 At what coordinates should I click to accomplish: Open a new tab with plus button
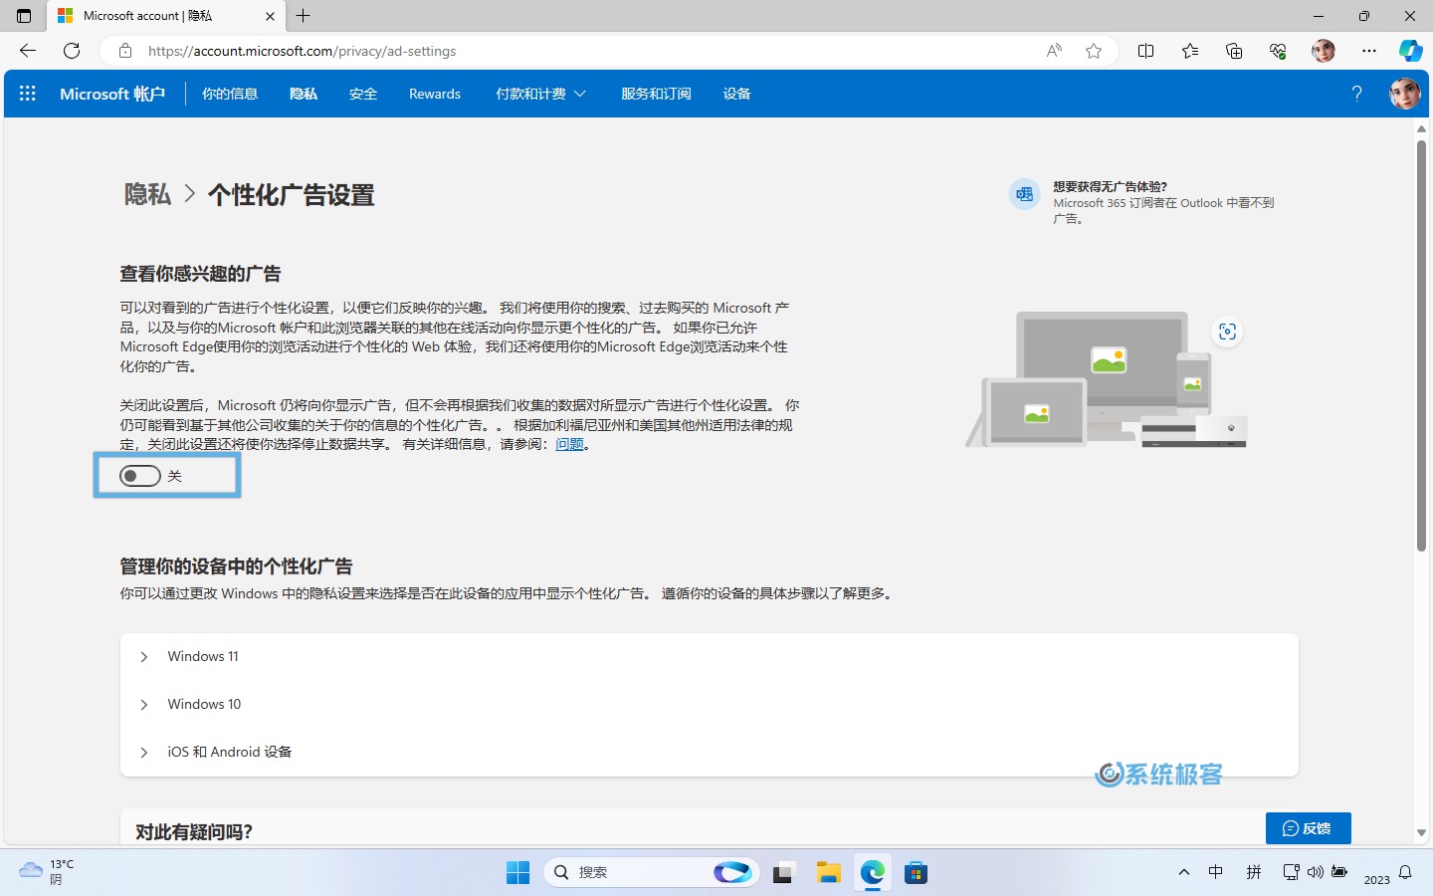304,16
